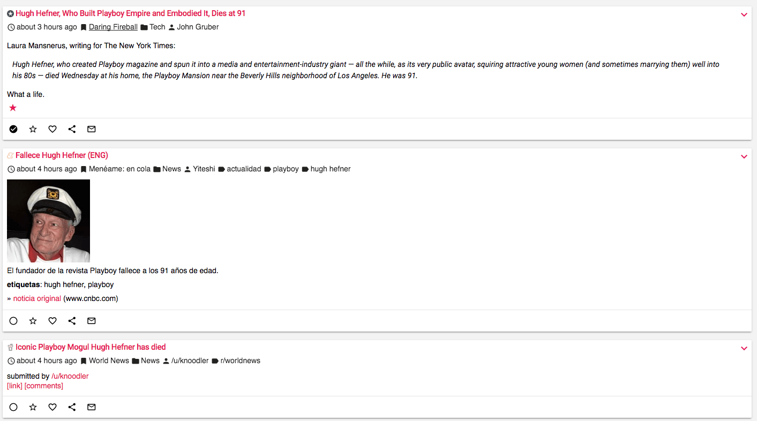Click the red star below What a life
This screenshot has width=757, height=421.
pyautogui.click(x=13, y=108)
